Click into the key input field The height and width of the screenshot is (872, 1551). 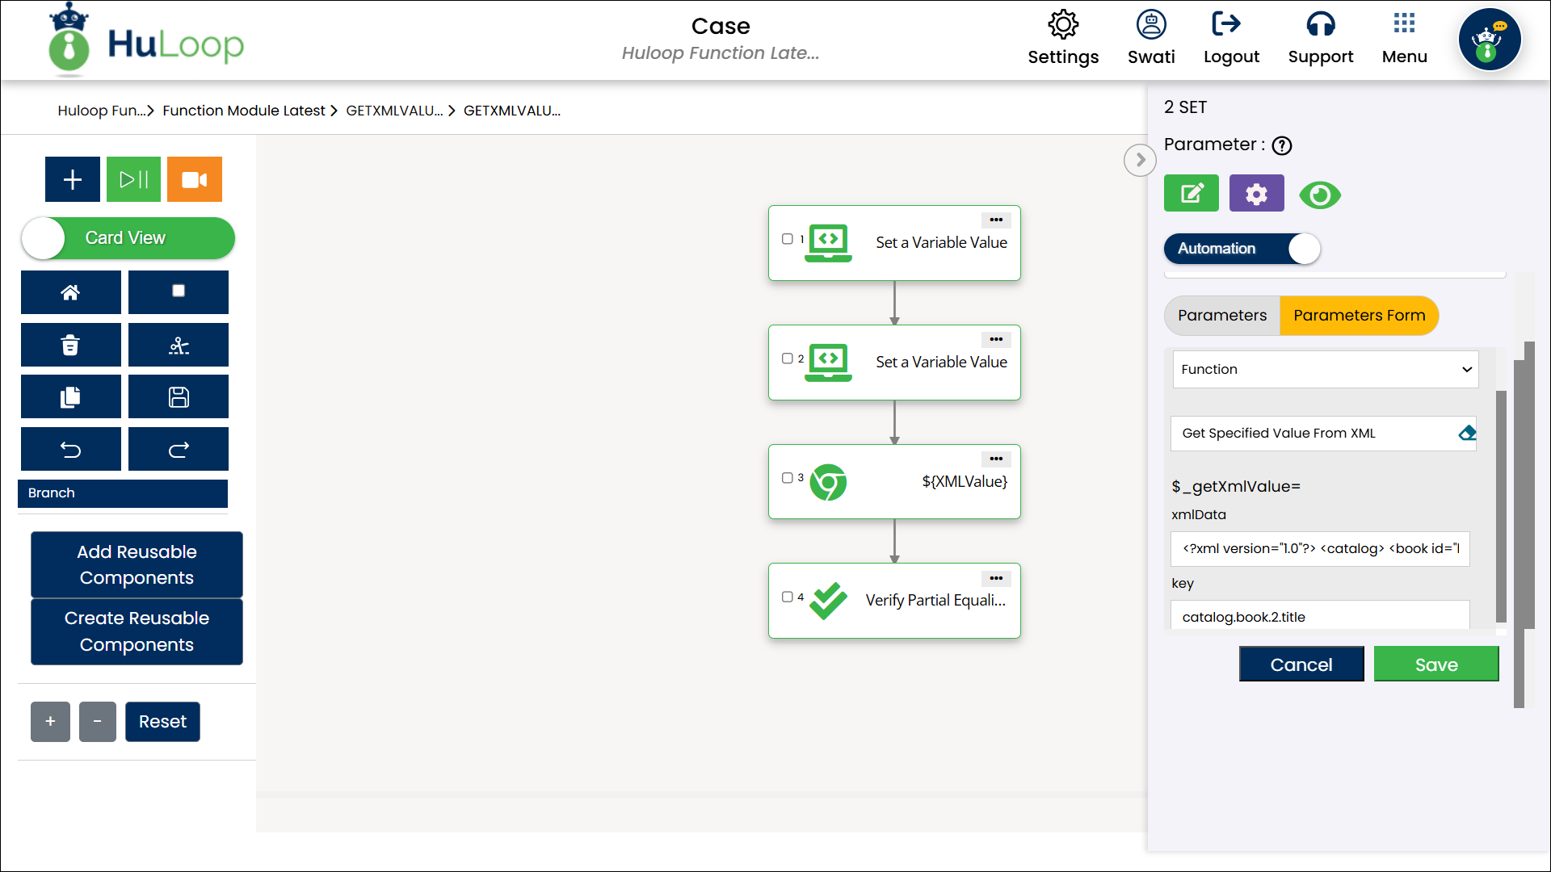[x=1319, y=617]
